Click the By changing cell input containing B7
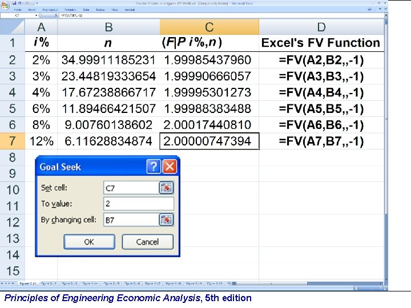This screenshot has height=308, width=411. tap(131, 220)
